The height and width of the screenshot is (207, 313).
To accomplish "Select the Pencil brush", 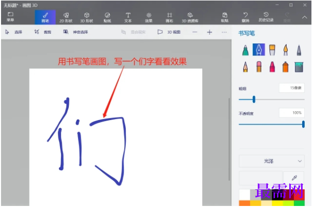I will (x=245, y=67).
